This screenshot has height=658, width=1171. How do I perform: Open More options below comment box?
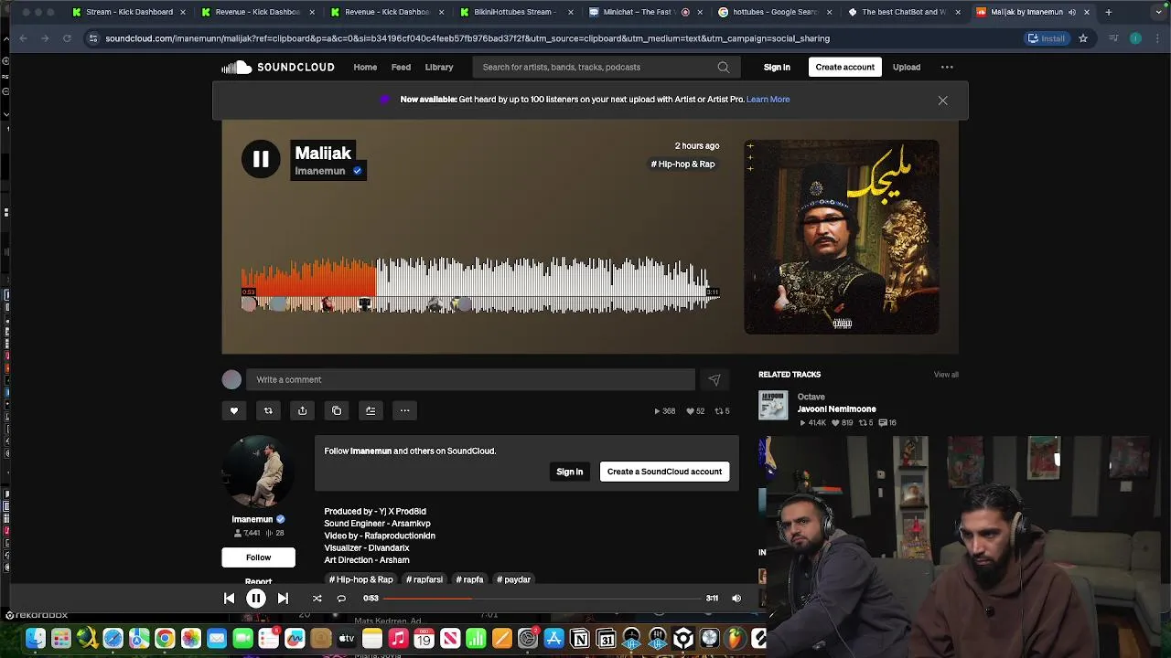click(x=404, y=410)
